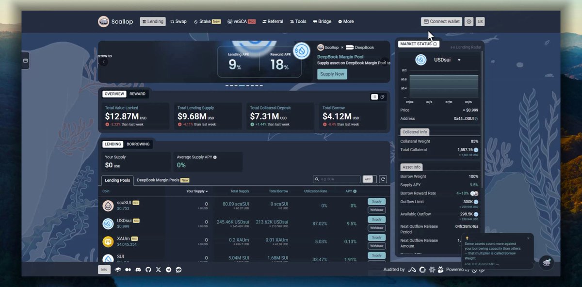Open the Docs book icon in footer
Screen dimensions: 582x287
[118, 270]
